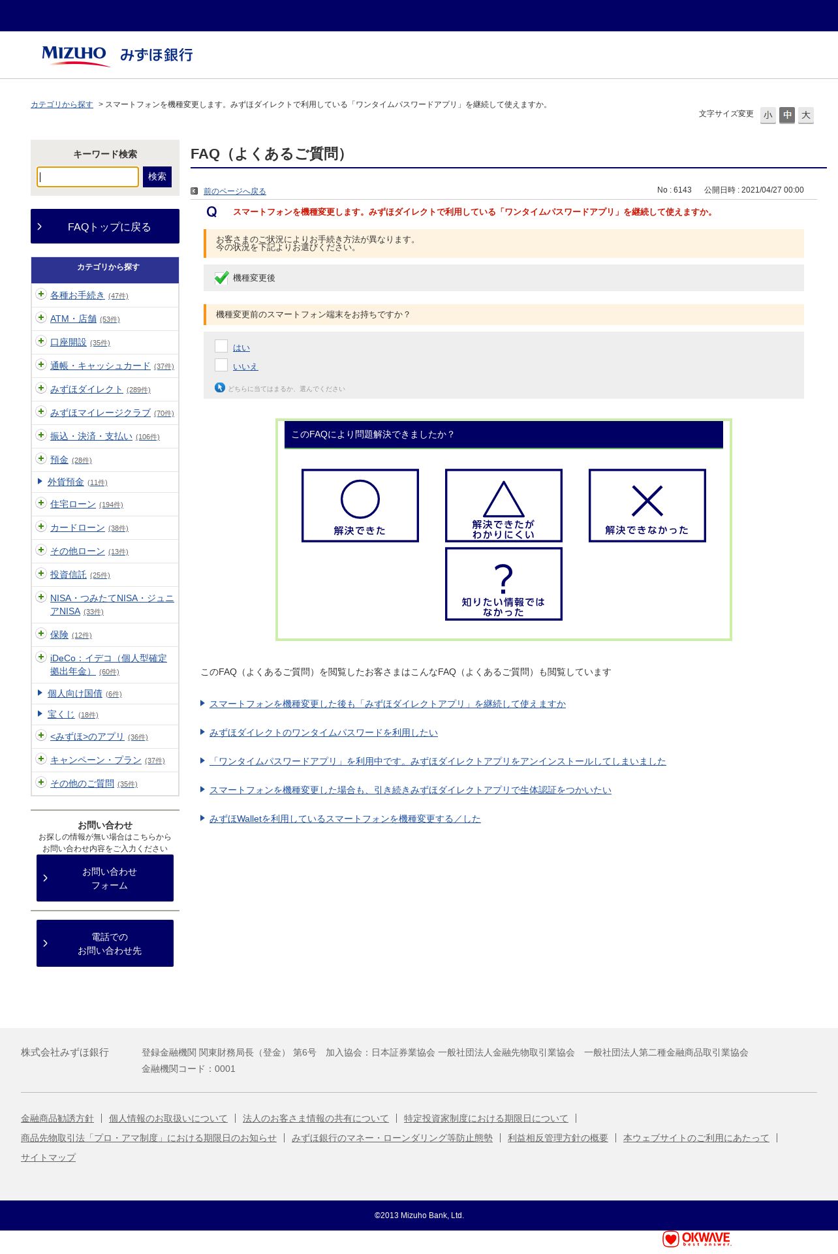Check the いいえ checkbox
Viewport: 838px width, 1254px height.
click(x=221, y=365)
